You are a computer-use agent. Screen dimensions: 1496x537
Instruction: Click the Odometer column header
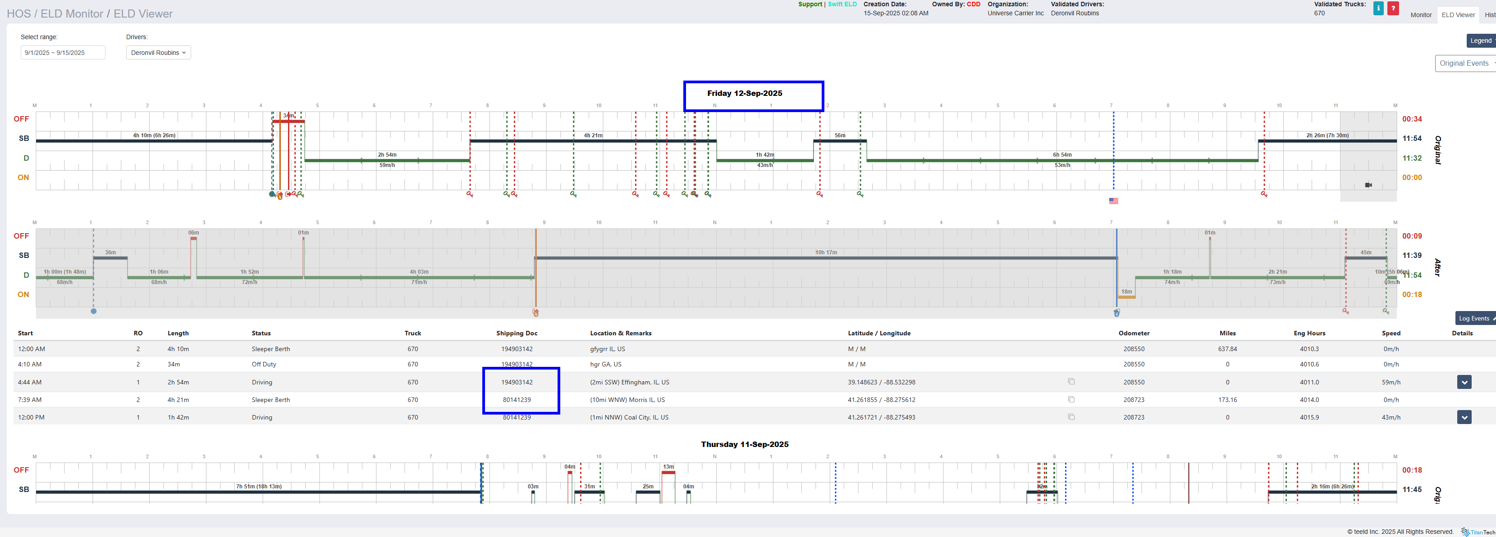1134,334
